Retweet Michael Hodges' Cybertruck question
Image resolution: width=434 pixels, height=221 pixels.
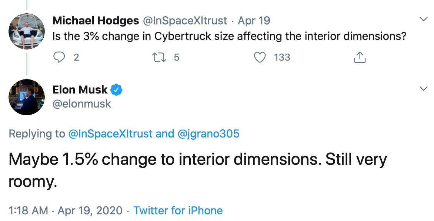(x=160, y=58)
